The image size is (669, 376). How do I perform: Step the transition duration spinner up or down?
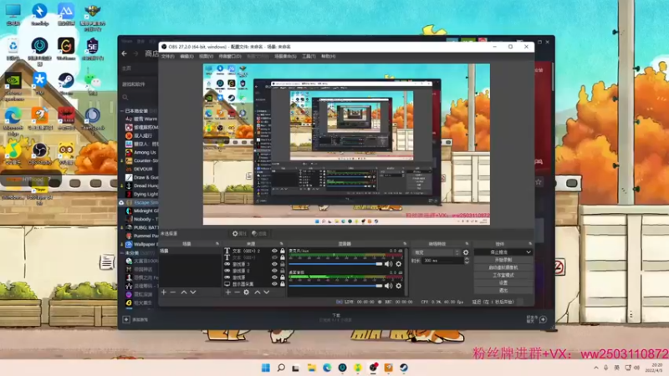click(467, 261)
